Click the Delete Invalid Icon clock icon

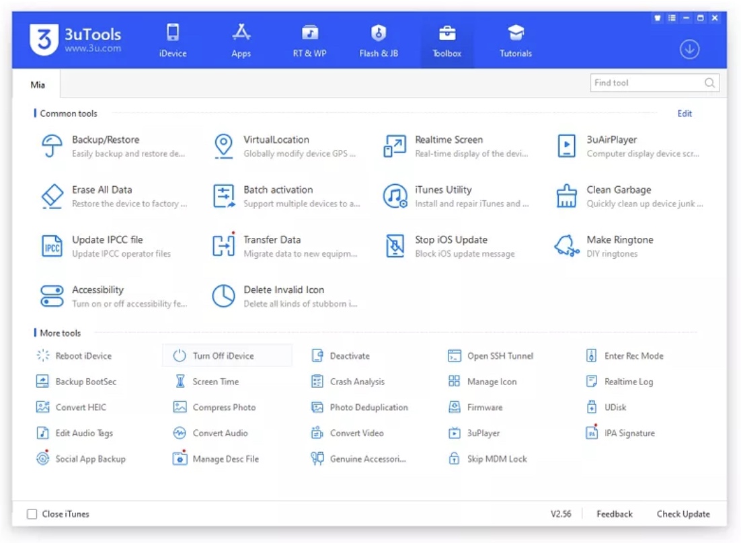[x=223, y=296]
